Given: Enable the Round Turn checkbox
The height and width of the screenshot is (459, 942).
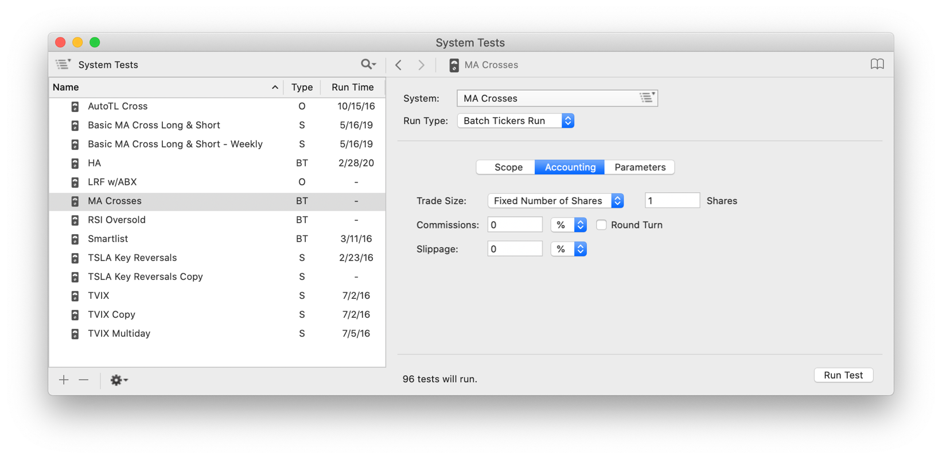Looking at the screenshot, I should 601,225.
